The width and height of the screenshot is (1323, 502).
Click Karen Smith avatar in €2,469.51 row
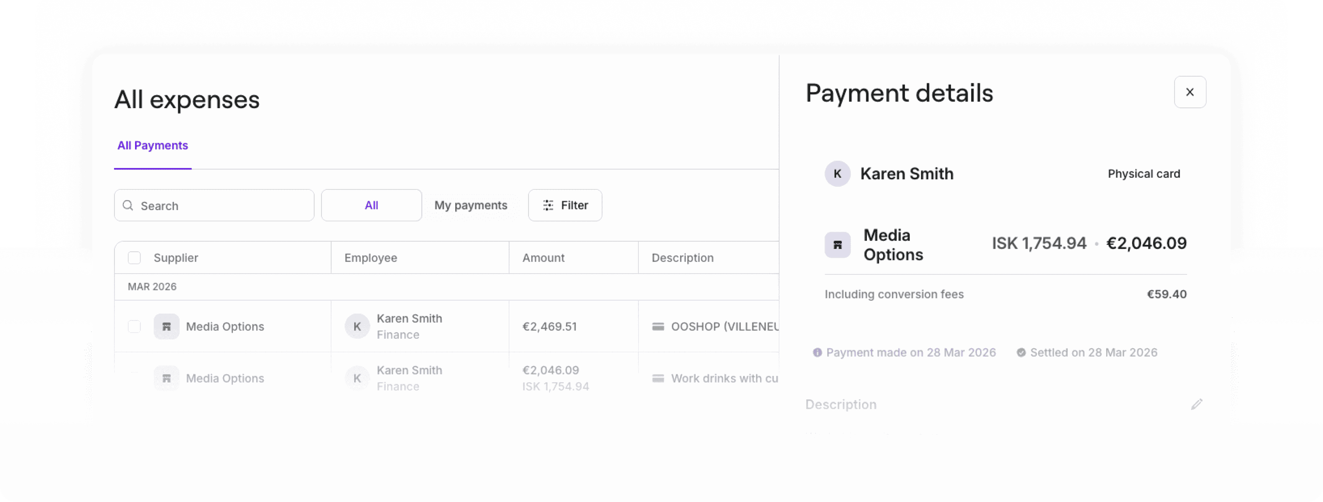[357, 326]
